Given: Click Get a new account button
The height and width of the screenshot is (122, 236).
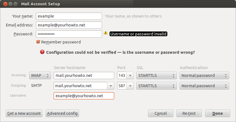Looking at the screenshot, I should click(24, 113).
